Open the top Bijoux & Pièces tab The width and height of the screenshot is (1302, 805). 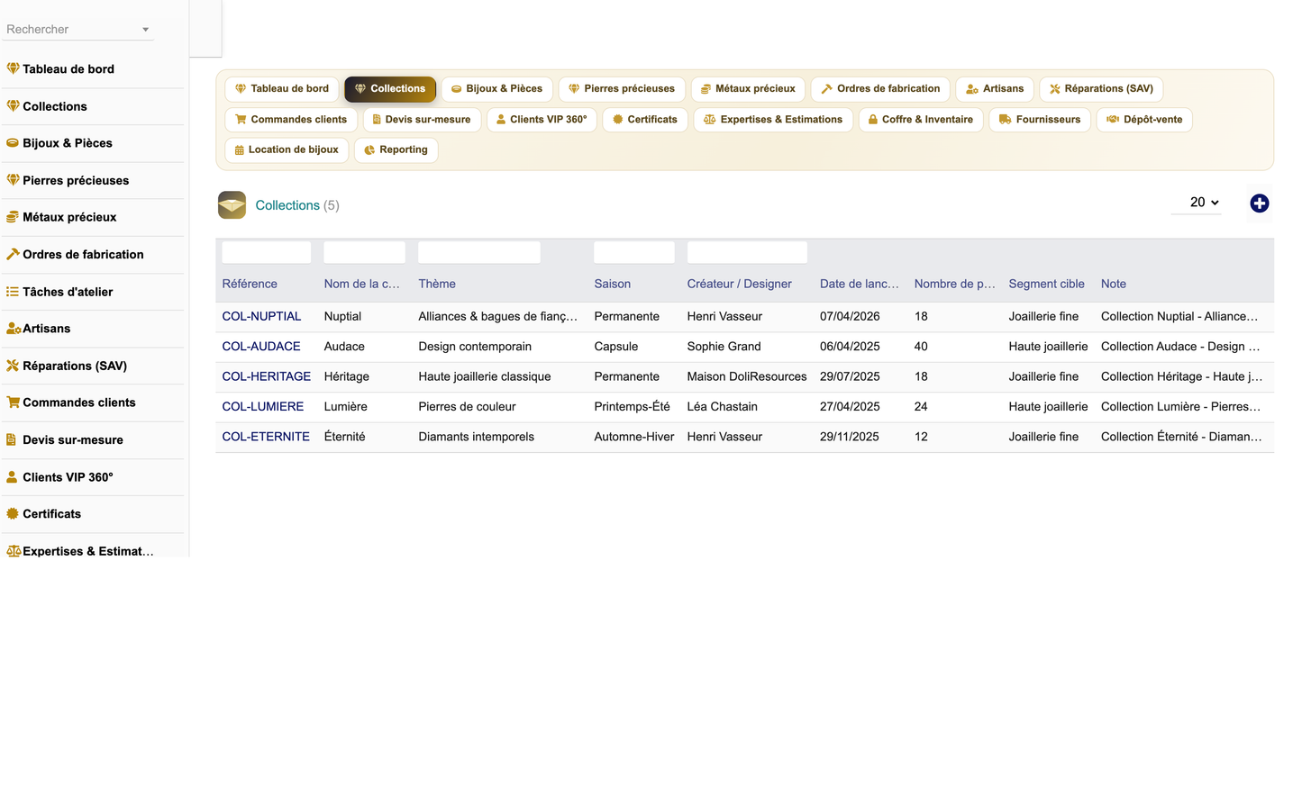[x=496, y=89]
